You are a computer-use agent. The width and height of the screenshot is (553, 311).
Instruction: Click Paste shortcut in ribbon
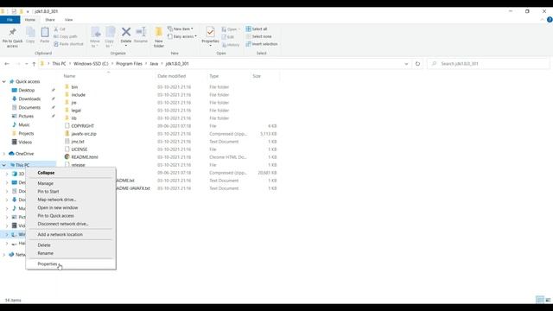tap(68, 44)
